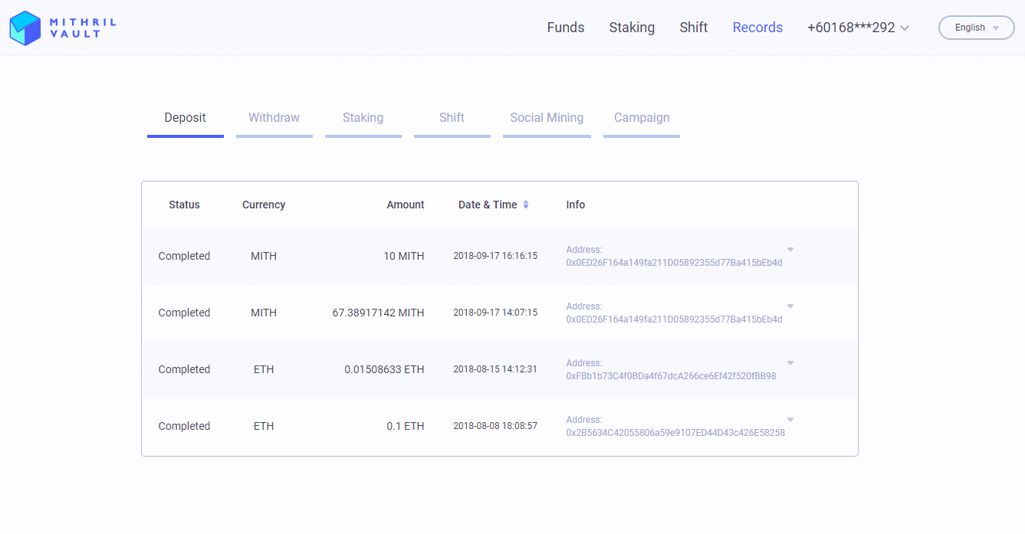This screenshot has height=534, width=1025.
Task: Select the amount 10 MITH
Action: [x=404, y=256]
